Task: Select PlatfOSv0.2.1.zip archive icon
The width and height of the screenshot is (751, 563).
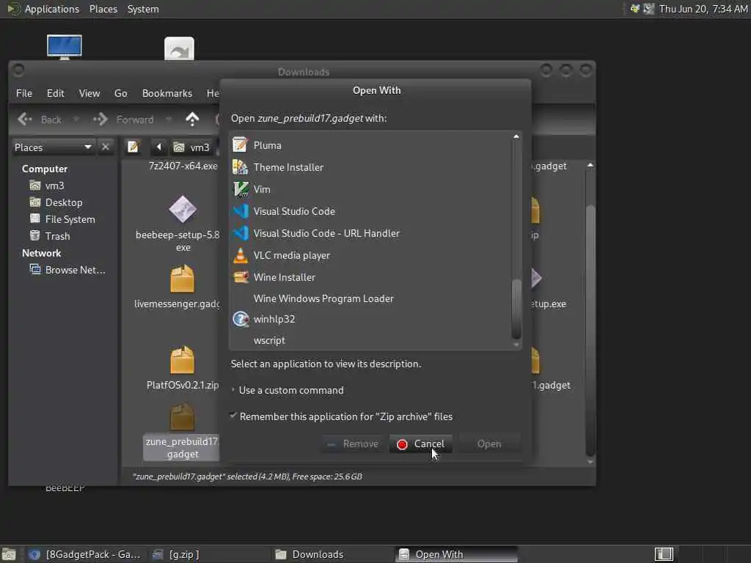Action: (183, 359)
